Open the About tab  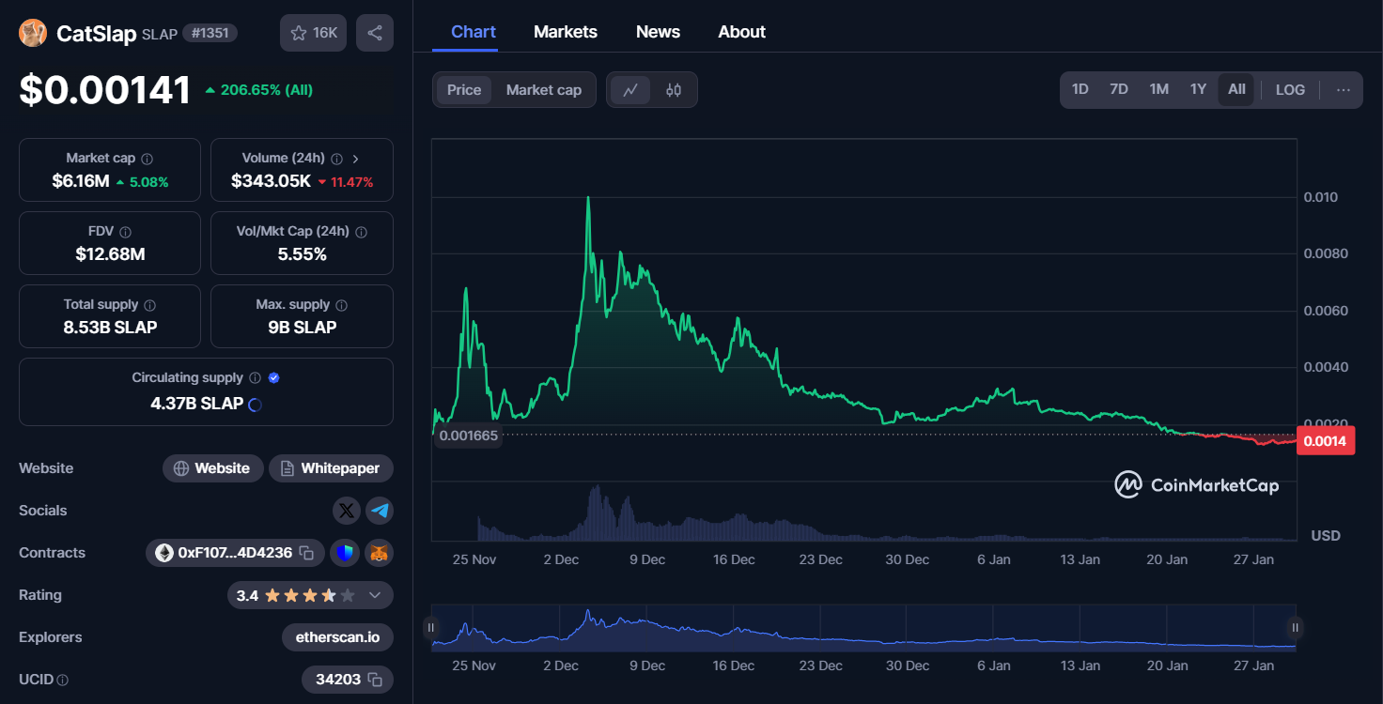point(742,32)
